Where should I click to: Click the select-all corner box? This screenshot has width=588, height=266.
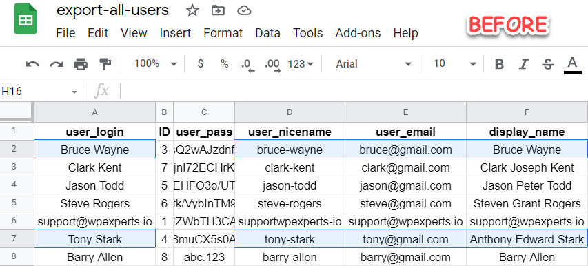tap(17, 112)
